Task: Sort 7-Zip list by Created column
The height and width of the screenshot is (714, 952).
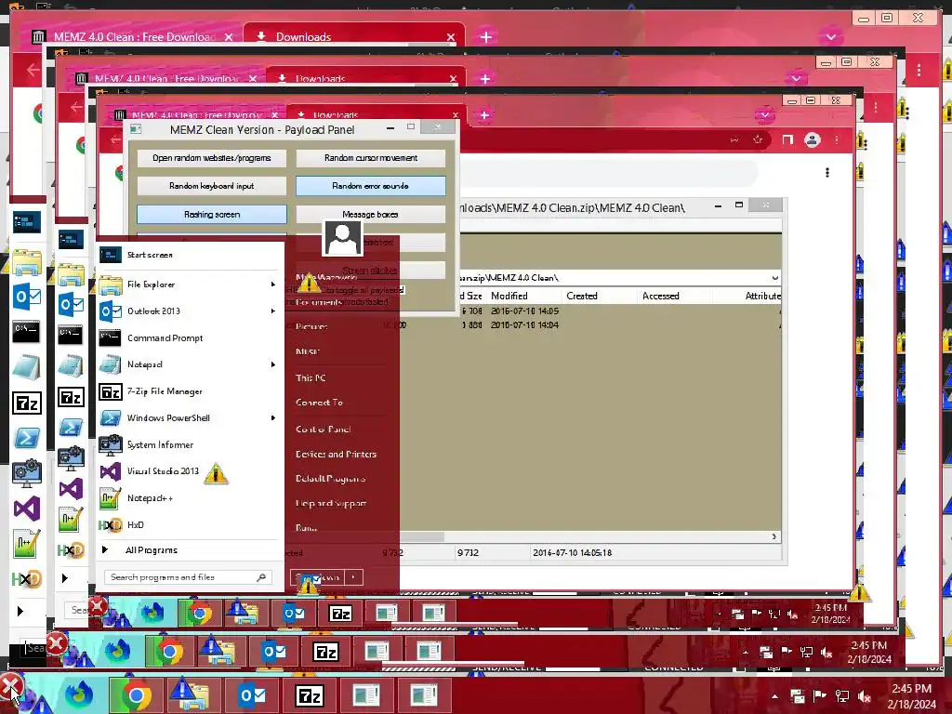Action: coord(601,296)
